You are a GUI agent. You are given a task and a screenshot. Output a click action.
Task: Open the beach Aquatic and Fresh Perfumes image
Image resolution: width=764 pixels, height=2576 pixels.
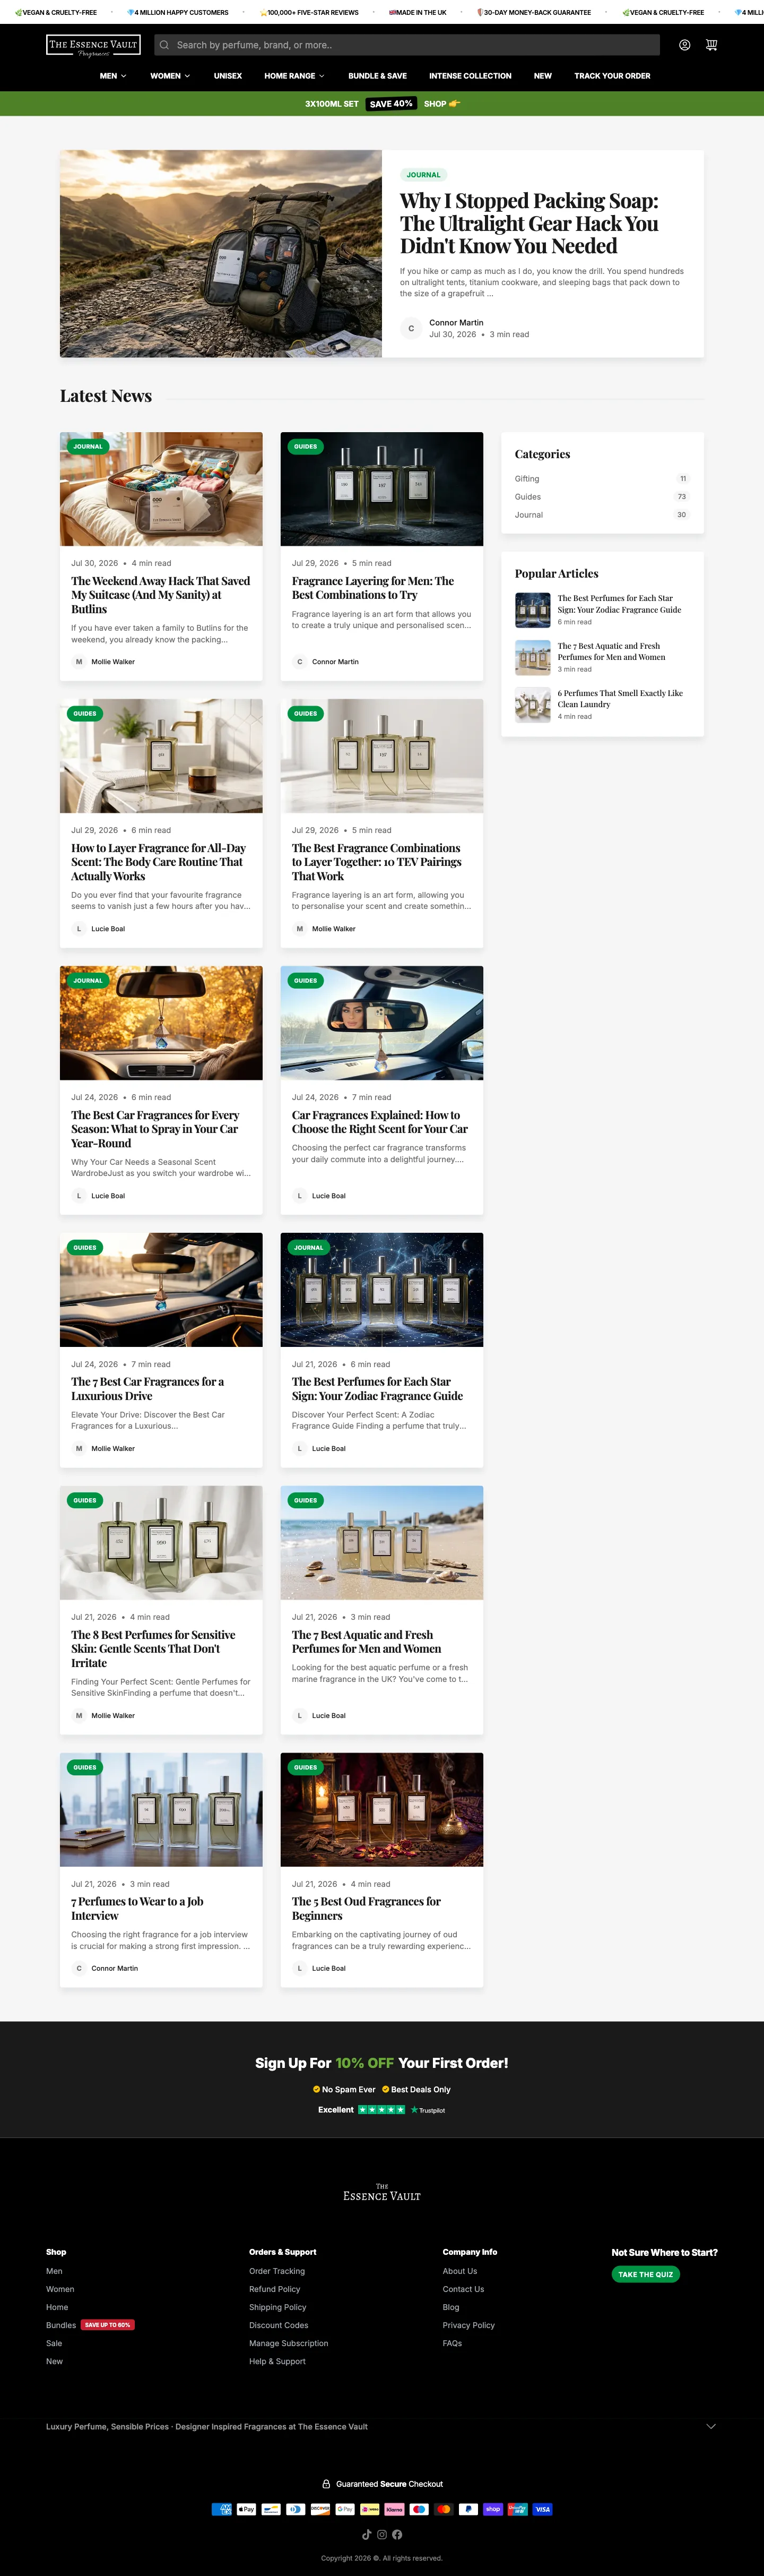381,1542
